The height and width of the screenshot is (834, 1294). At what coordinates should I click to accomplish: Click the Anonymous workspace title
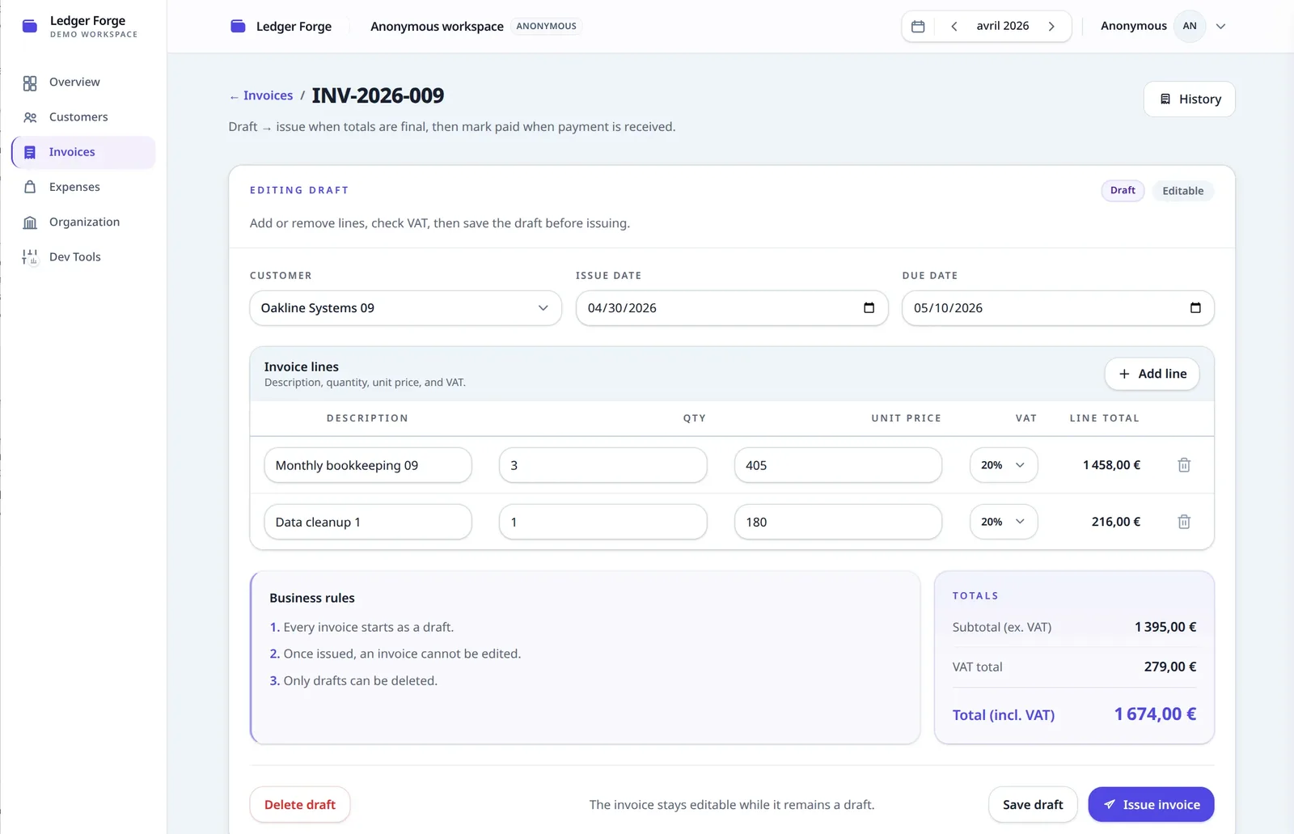point(437,27)
